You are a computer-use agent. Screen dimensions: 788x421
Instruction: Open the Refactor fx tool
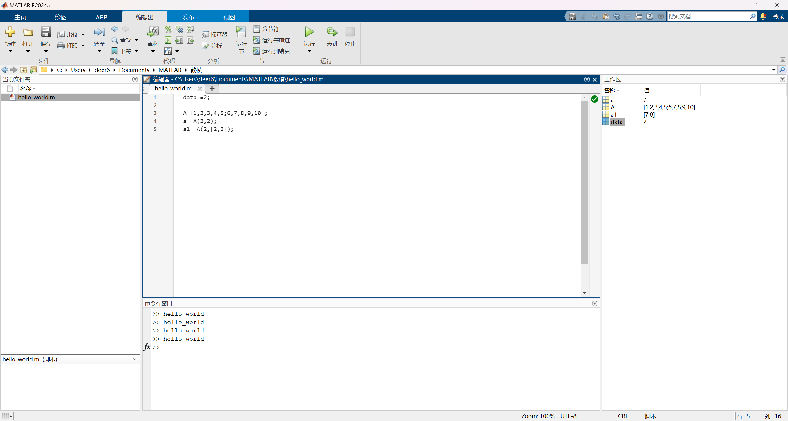click(153, 32)
